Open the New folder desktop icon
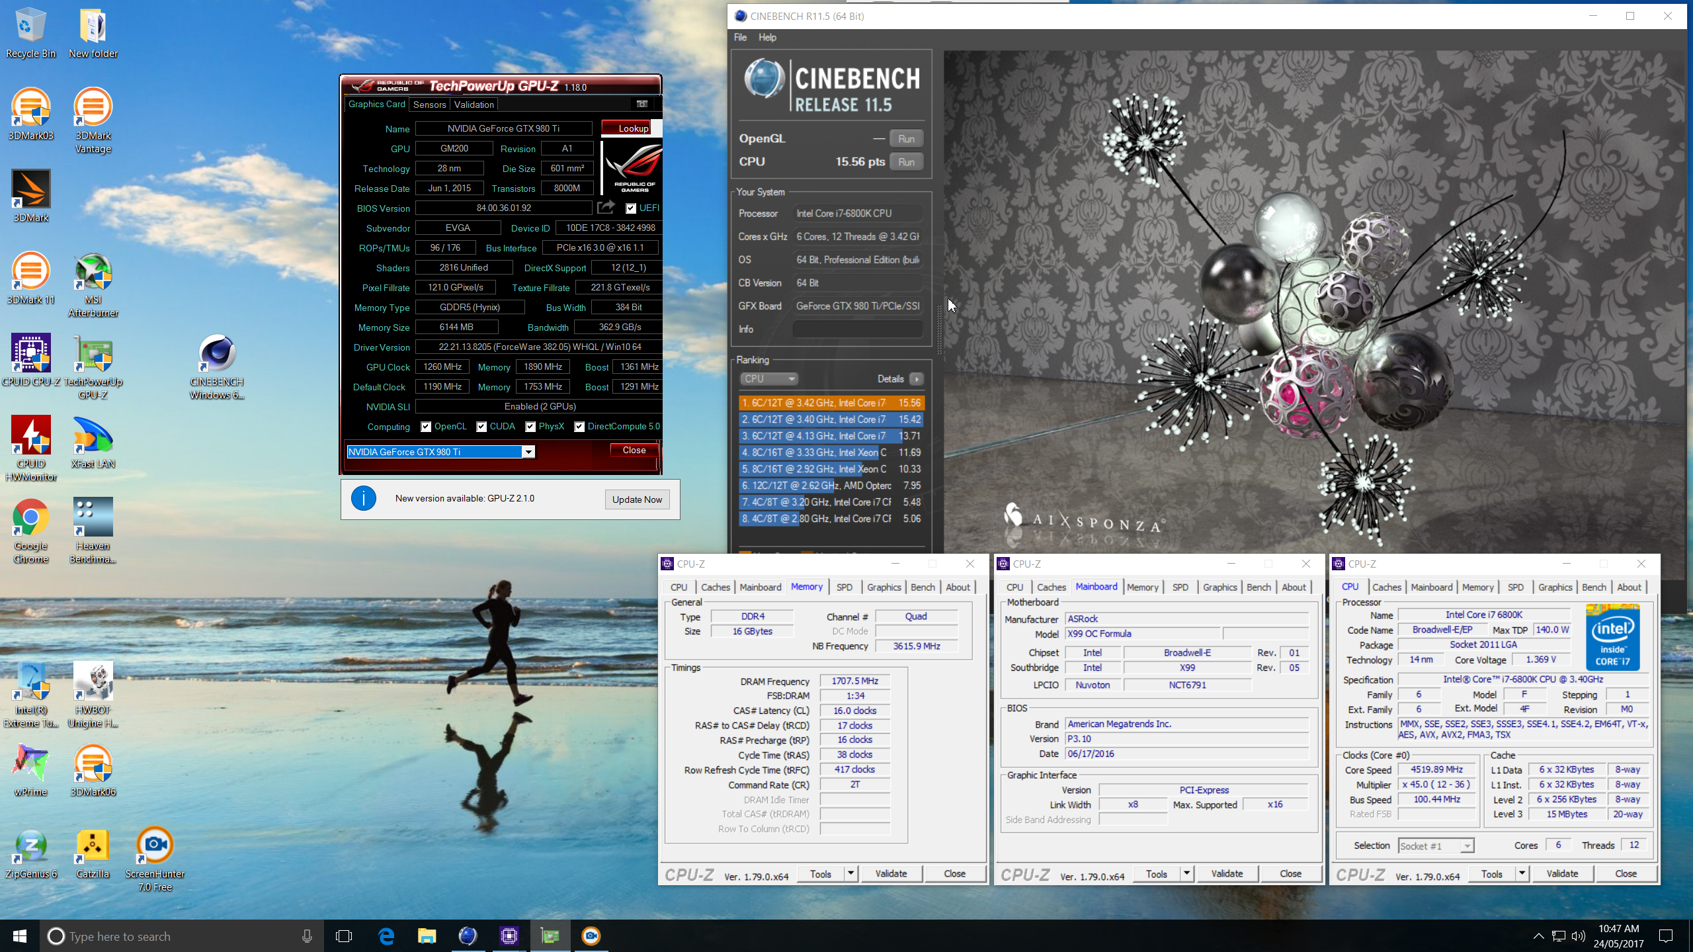 tap(93, 33)
